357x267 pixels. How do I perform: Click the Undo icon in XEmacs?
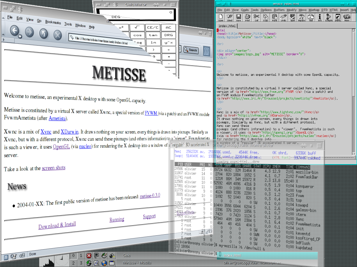(x=283, y=17)
